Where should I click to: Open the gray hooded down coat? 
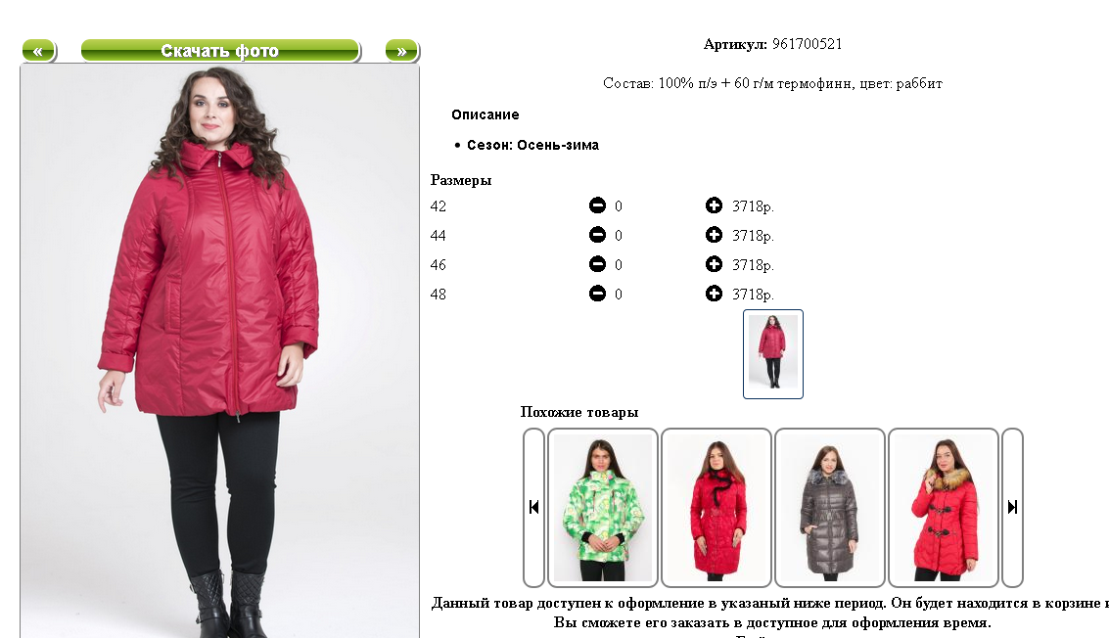tap(830, 507)
